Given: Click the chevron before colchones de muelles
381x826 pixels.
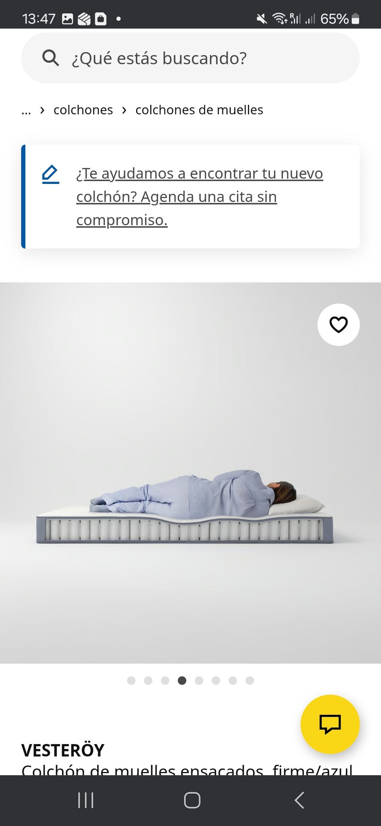Looking at the screenshot, I should pyautogui.click(x=124, y=110).
